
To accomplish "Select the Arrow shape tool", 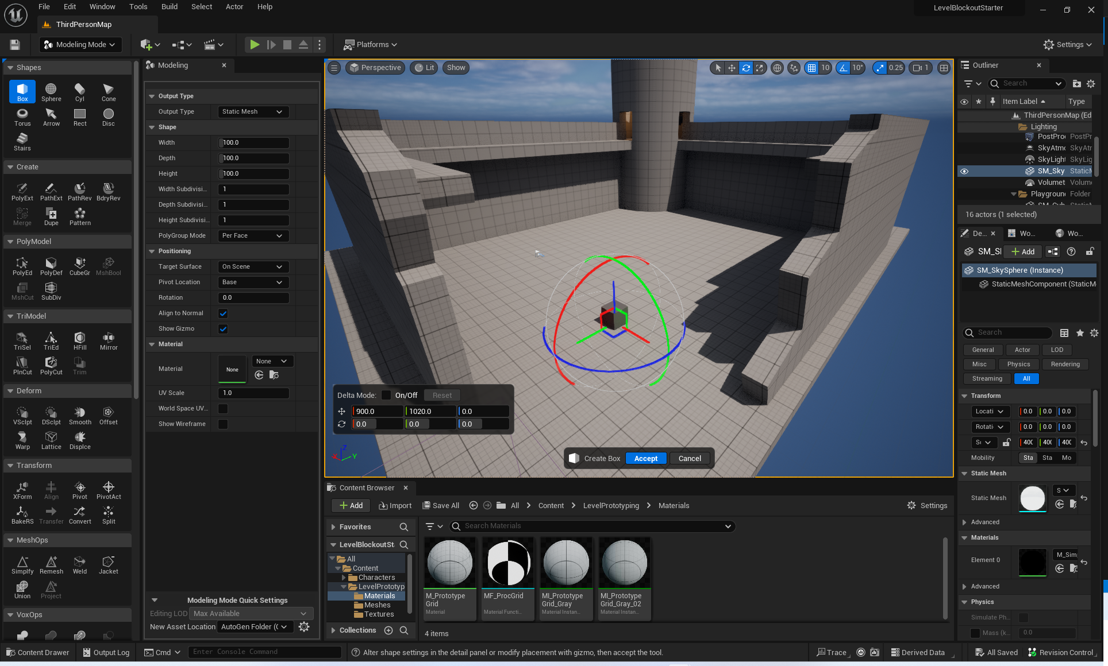I will click(51, 117).
